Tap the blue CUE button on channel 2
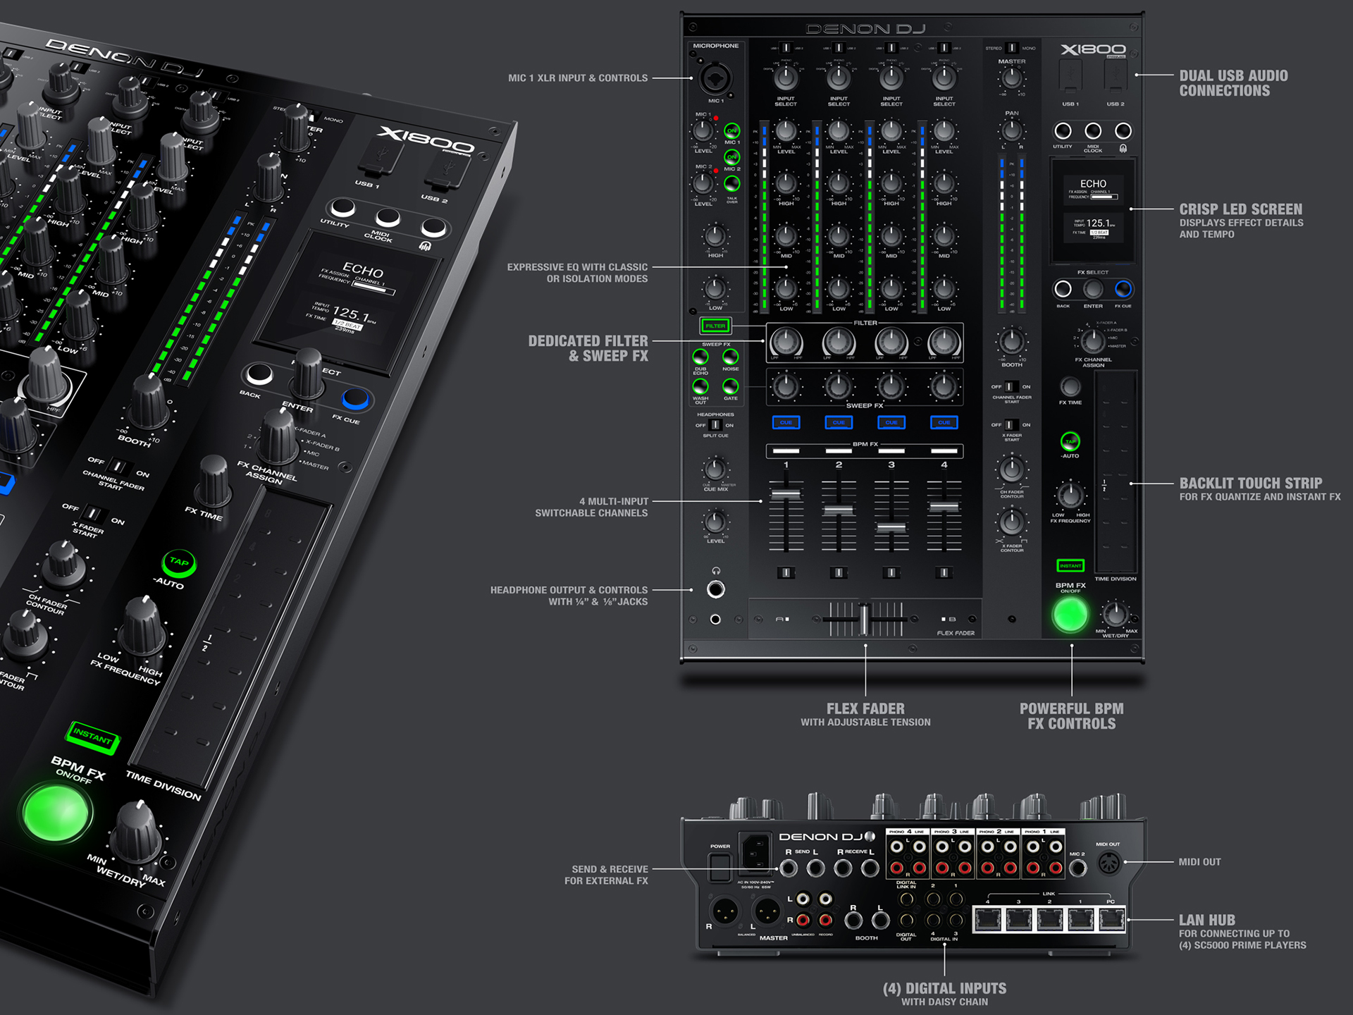The width and height of the screenshot is (1353, 1015). (837, 423)
